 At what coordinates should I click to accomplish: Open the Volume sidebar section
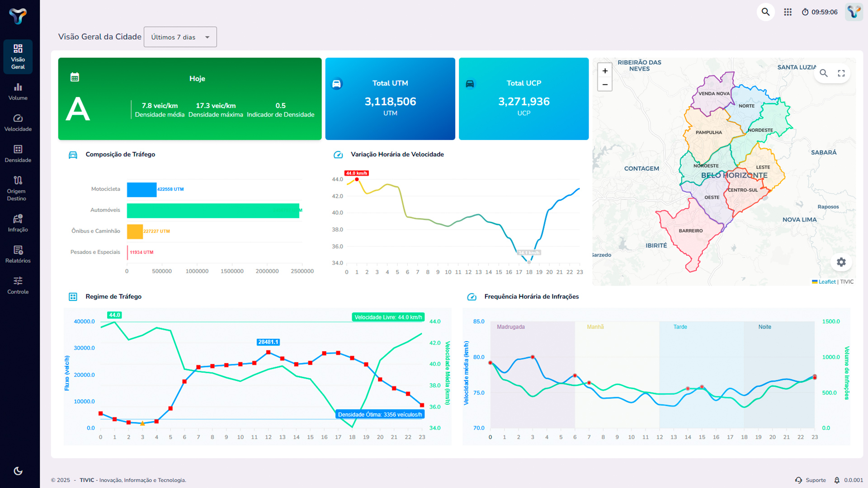click(x=18, y=92)
